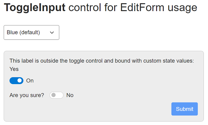Screen dimensions: 208x125
Task: Click the gray form panel background
Action: click(119, 86)
